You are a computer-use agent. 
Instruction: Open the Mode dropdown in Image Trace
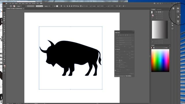[x=125, y=42]
